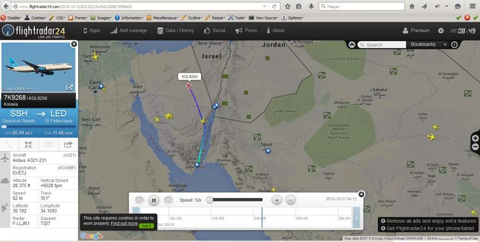Open flightradar24 settings gear

[x=441, y=31]
